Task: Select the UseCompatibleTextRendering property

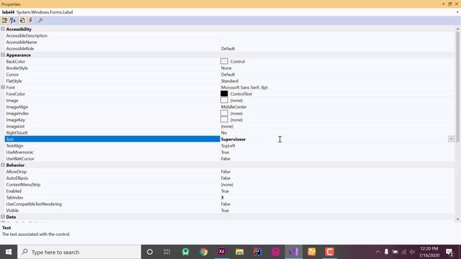Action: (34, 204)
